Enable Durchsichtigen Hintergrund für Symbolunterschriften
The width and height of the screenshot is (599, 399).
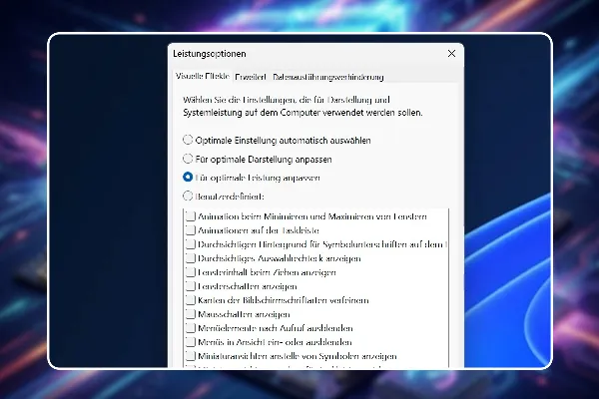coord(191,244)
